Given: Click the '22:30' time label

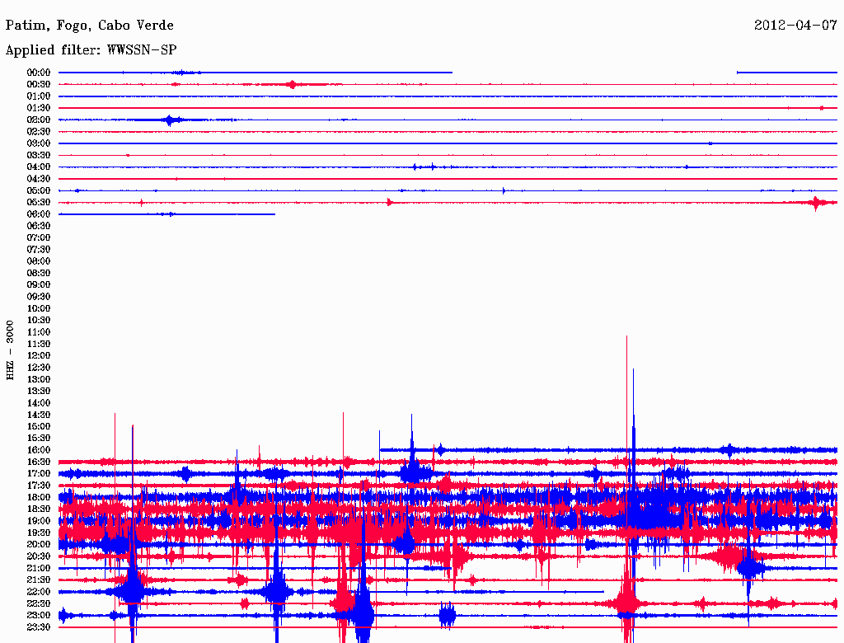Looking at the screenshot, I should click(x=39, y=603).
